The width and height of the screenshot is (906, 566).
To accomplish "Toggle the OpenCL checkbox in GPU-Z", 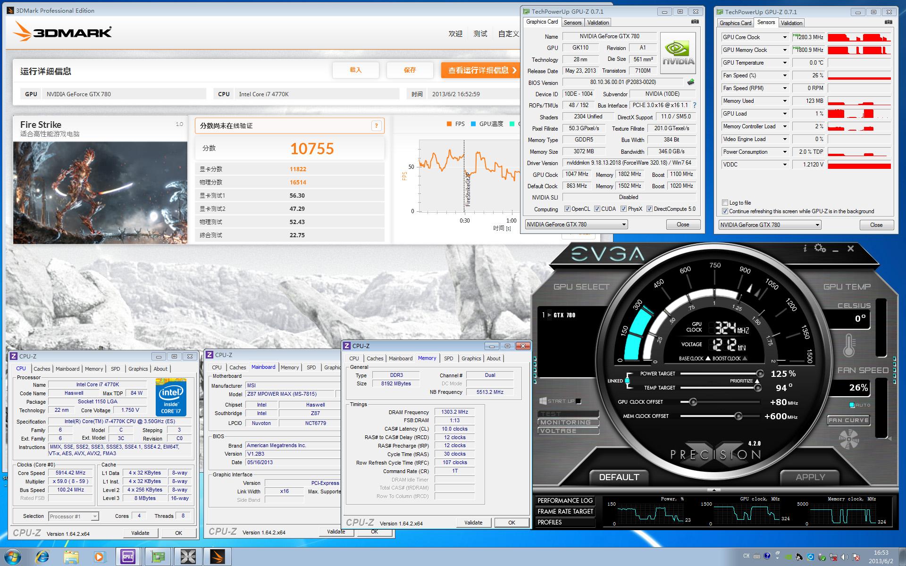I will (567, 209).
